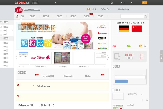The image size is (163, 109).
Task: Open the nav item with red 'new' badge
Action: point(87,16)
